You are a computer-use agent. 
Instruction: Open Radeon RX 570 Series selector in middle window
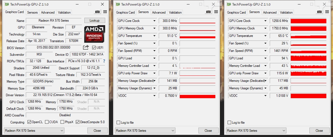pos(145,131)
